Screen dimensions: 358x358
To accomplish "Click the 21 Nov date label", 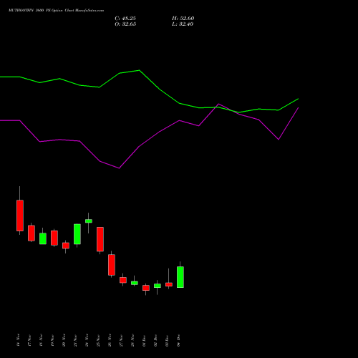I will pyautogui.click(x=76, y=340).
